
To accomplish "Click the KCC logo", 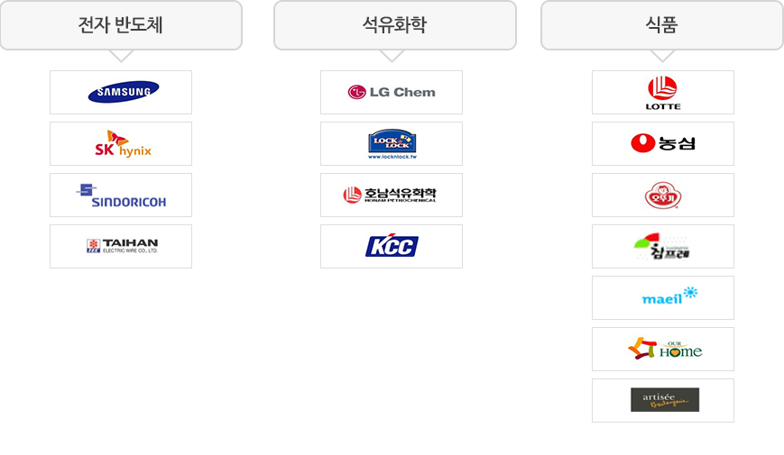I will click(x=392, y=246).
